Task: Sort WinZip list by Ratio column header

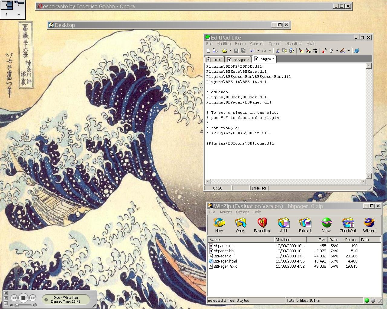Action: point(334,240)
